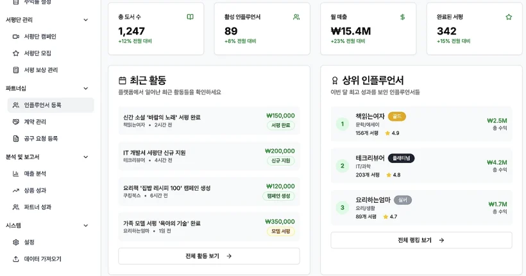Click the upload icon beside 데이터 가져오기
This screenshot has width=526, height=276.
point(16,259)
